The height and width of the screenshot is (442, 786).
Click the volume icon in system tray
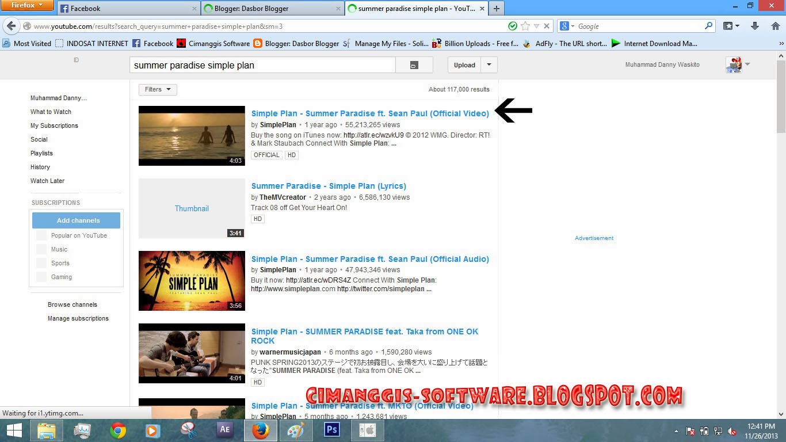tap(732, 431)
